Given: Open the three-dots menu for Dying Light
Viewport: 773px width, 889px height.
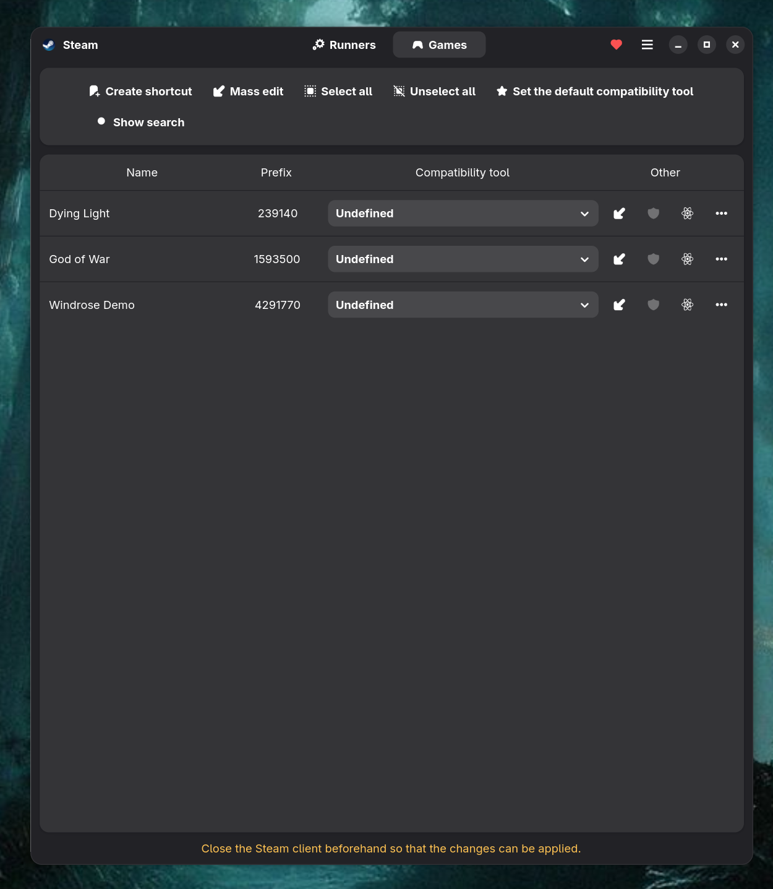Looking at the screenshot, I should click(x=721, y=214).
